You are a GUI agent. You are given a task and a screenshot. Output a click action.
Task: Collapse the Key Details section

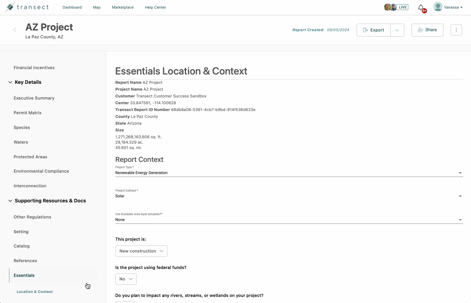click(x=10, y=82)
